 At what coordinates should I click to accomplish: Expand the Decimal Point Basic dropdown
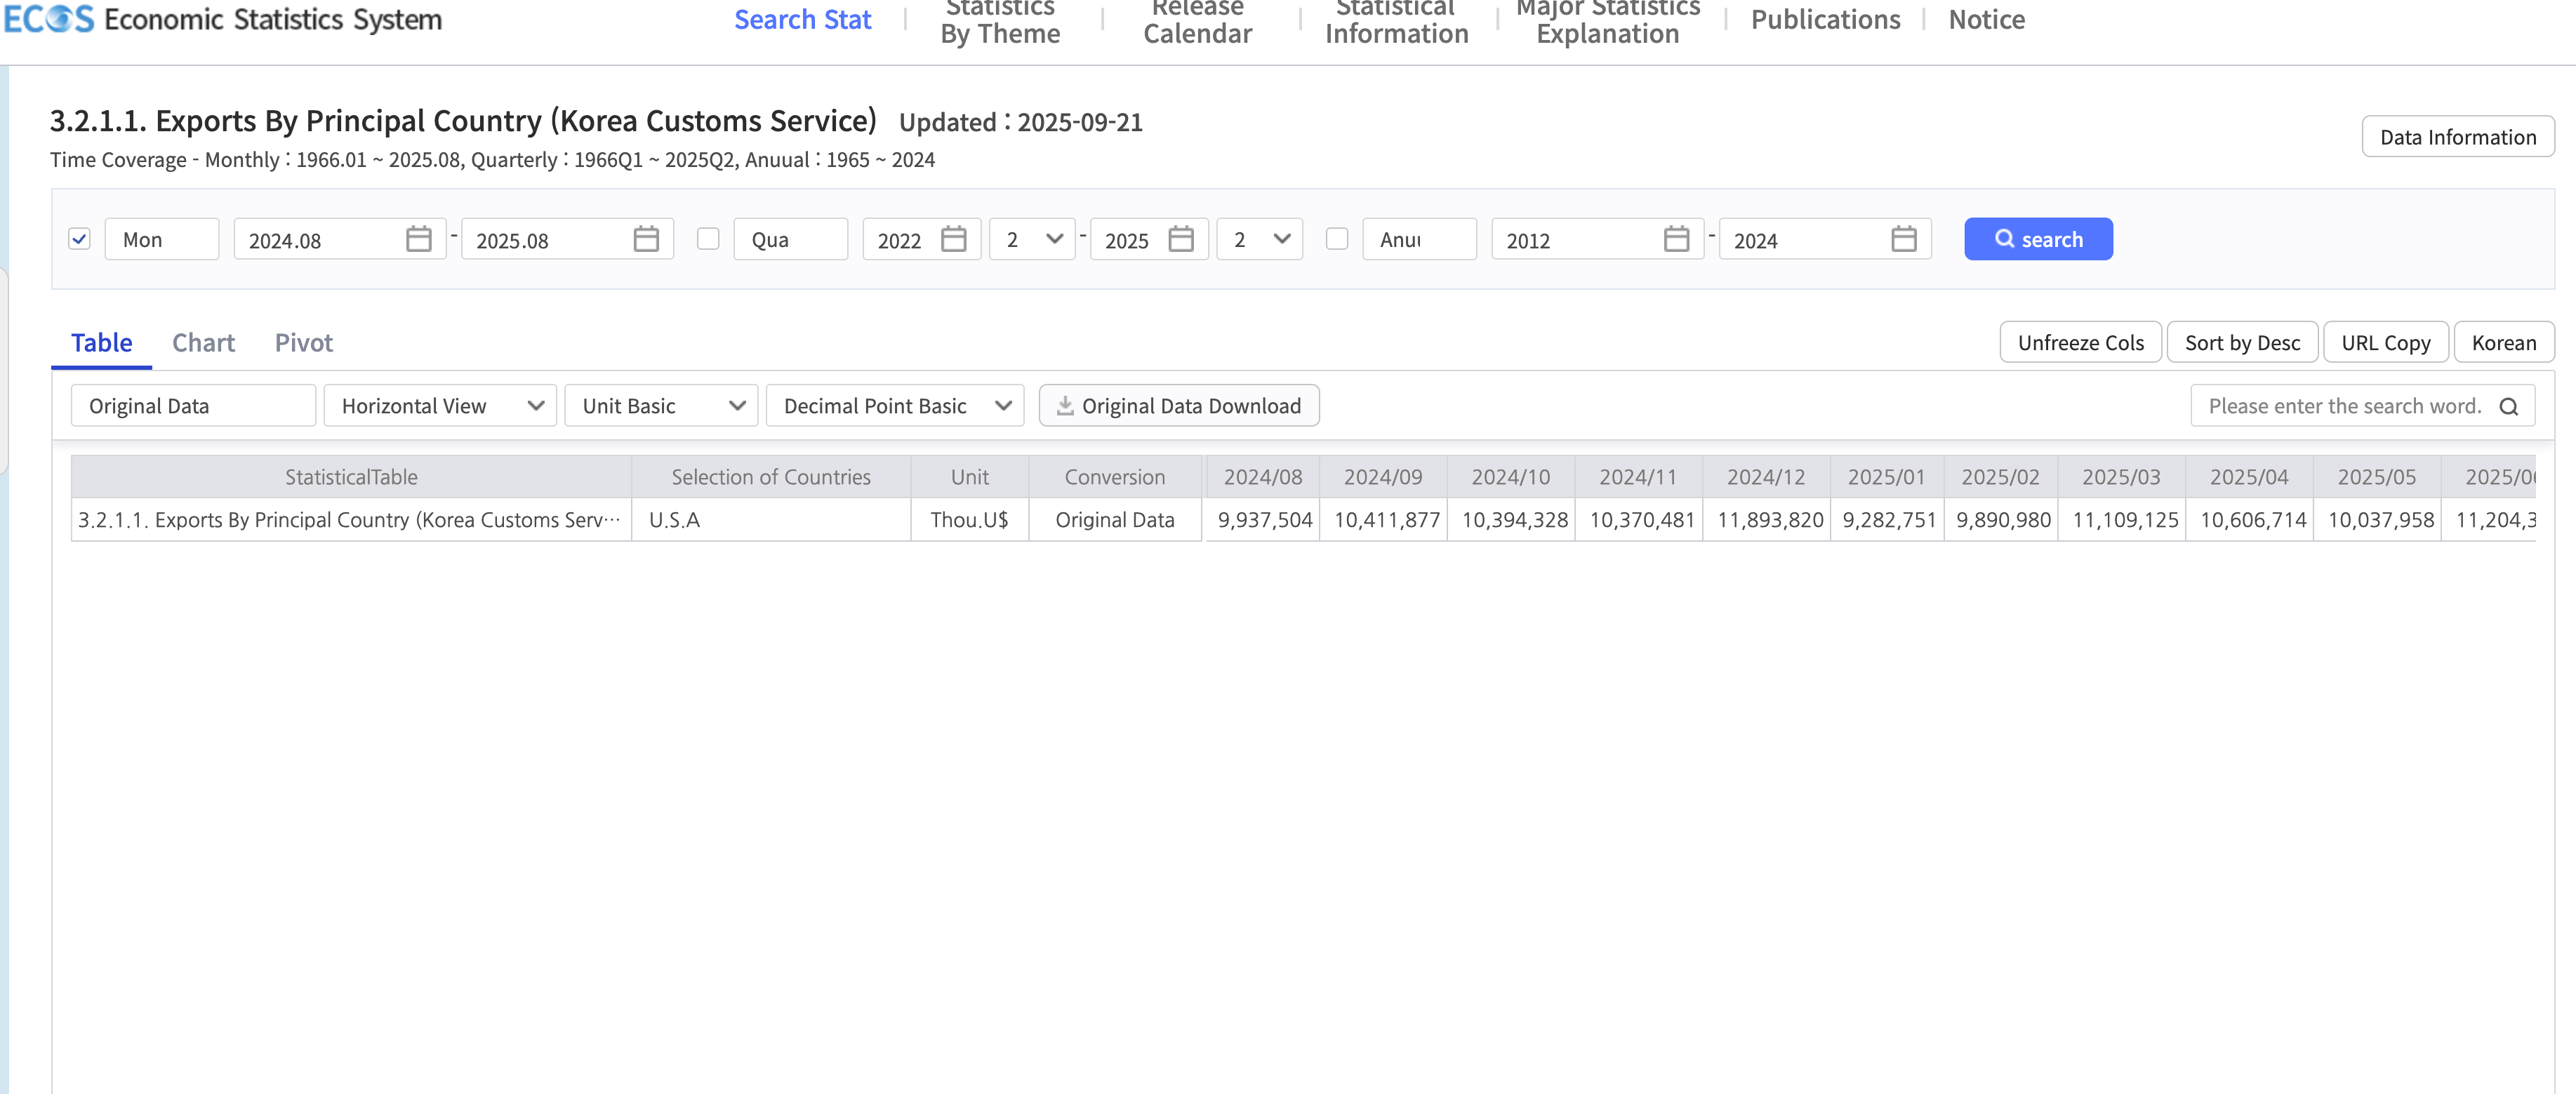[x=894, y=406]
